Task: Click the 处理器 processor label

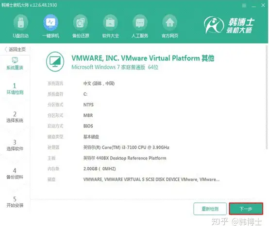Action: point(53,147)
